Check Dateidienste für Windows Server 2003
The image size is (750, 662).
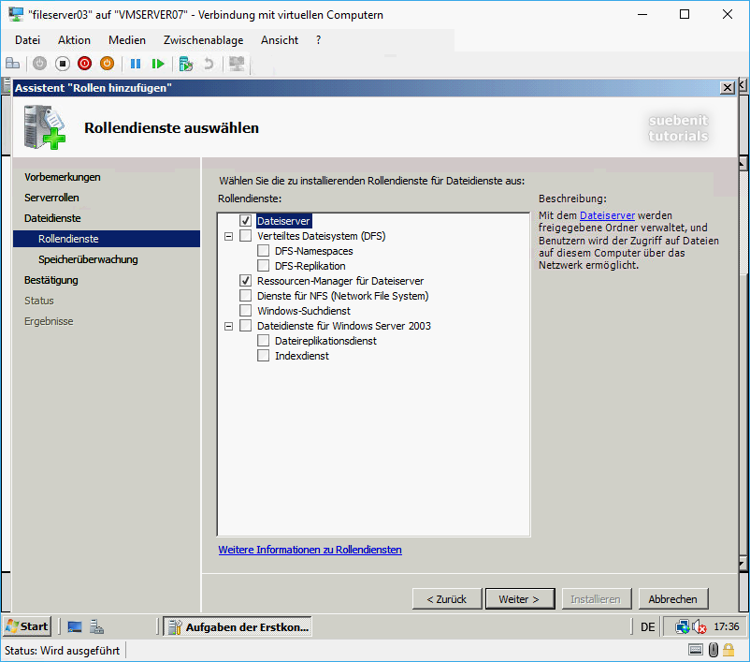pyautogui.click(x=245, y=326)
